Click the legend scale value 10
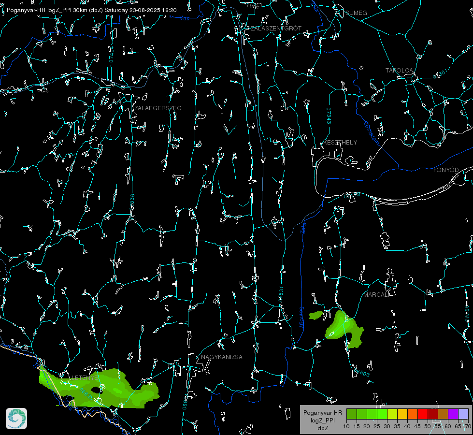The image size is (473, 435). click(346, 427)
